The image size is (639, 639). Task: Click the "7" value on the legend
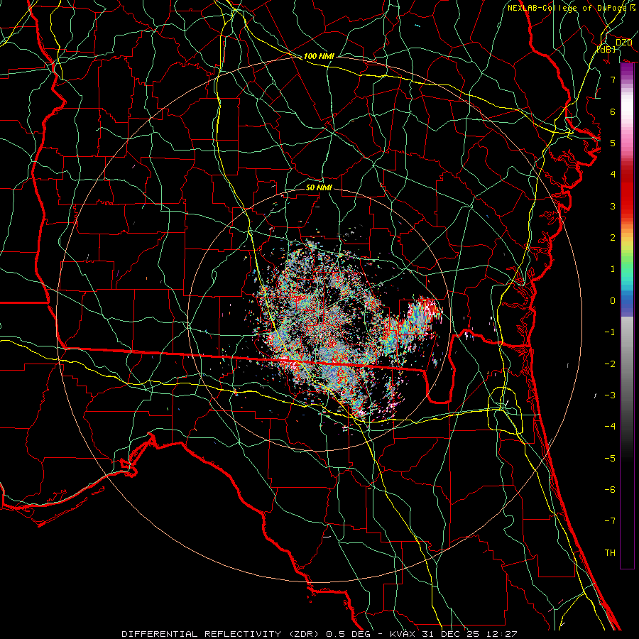click(613, 80)
